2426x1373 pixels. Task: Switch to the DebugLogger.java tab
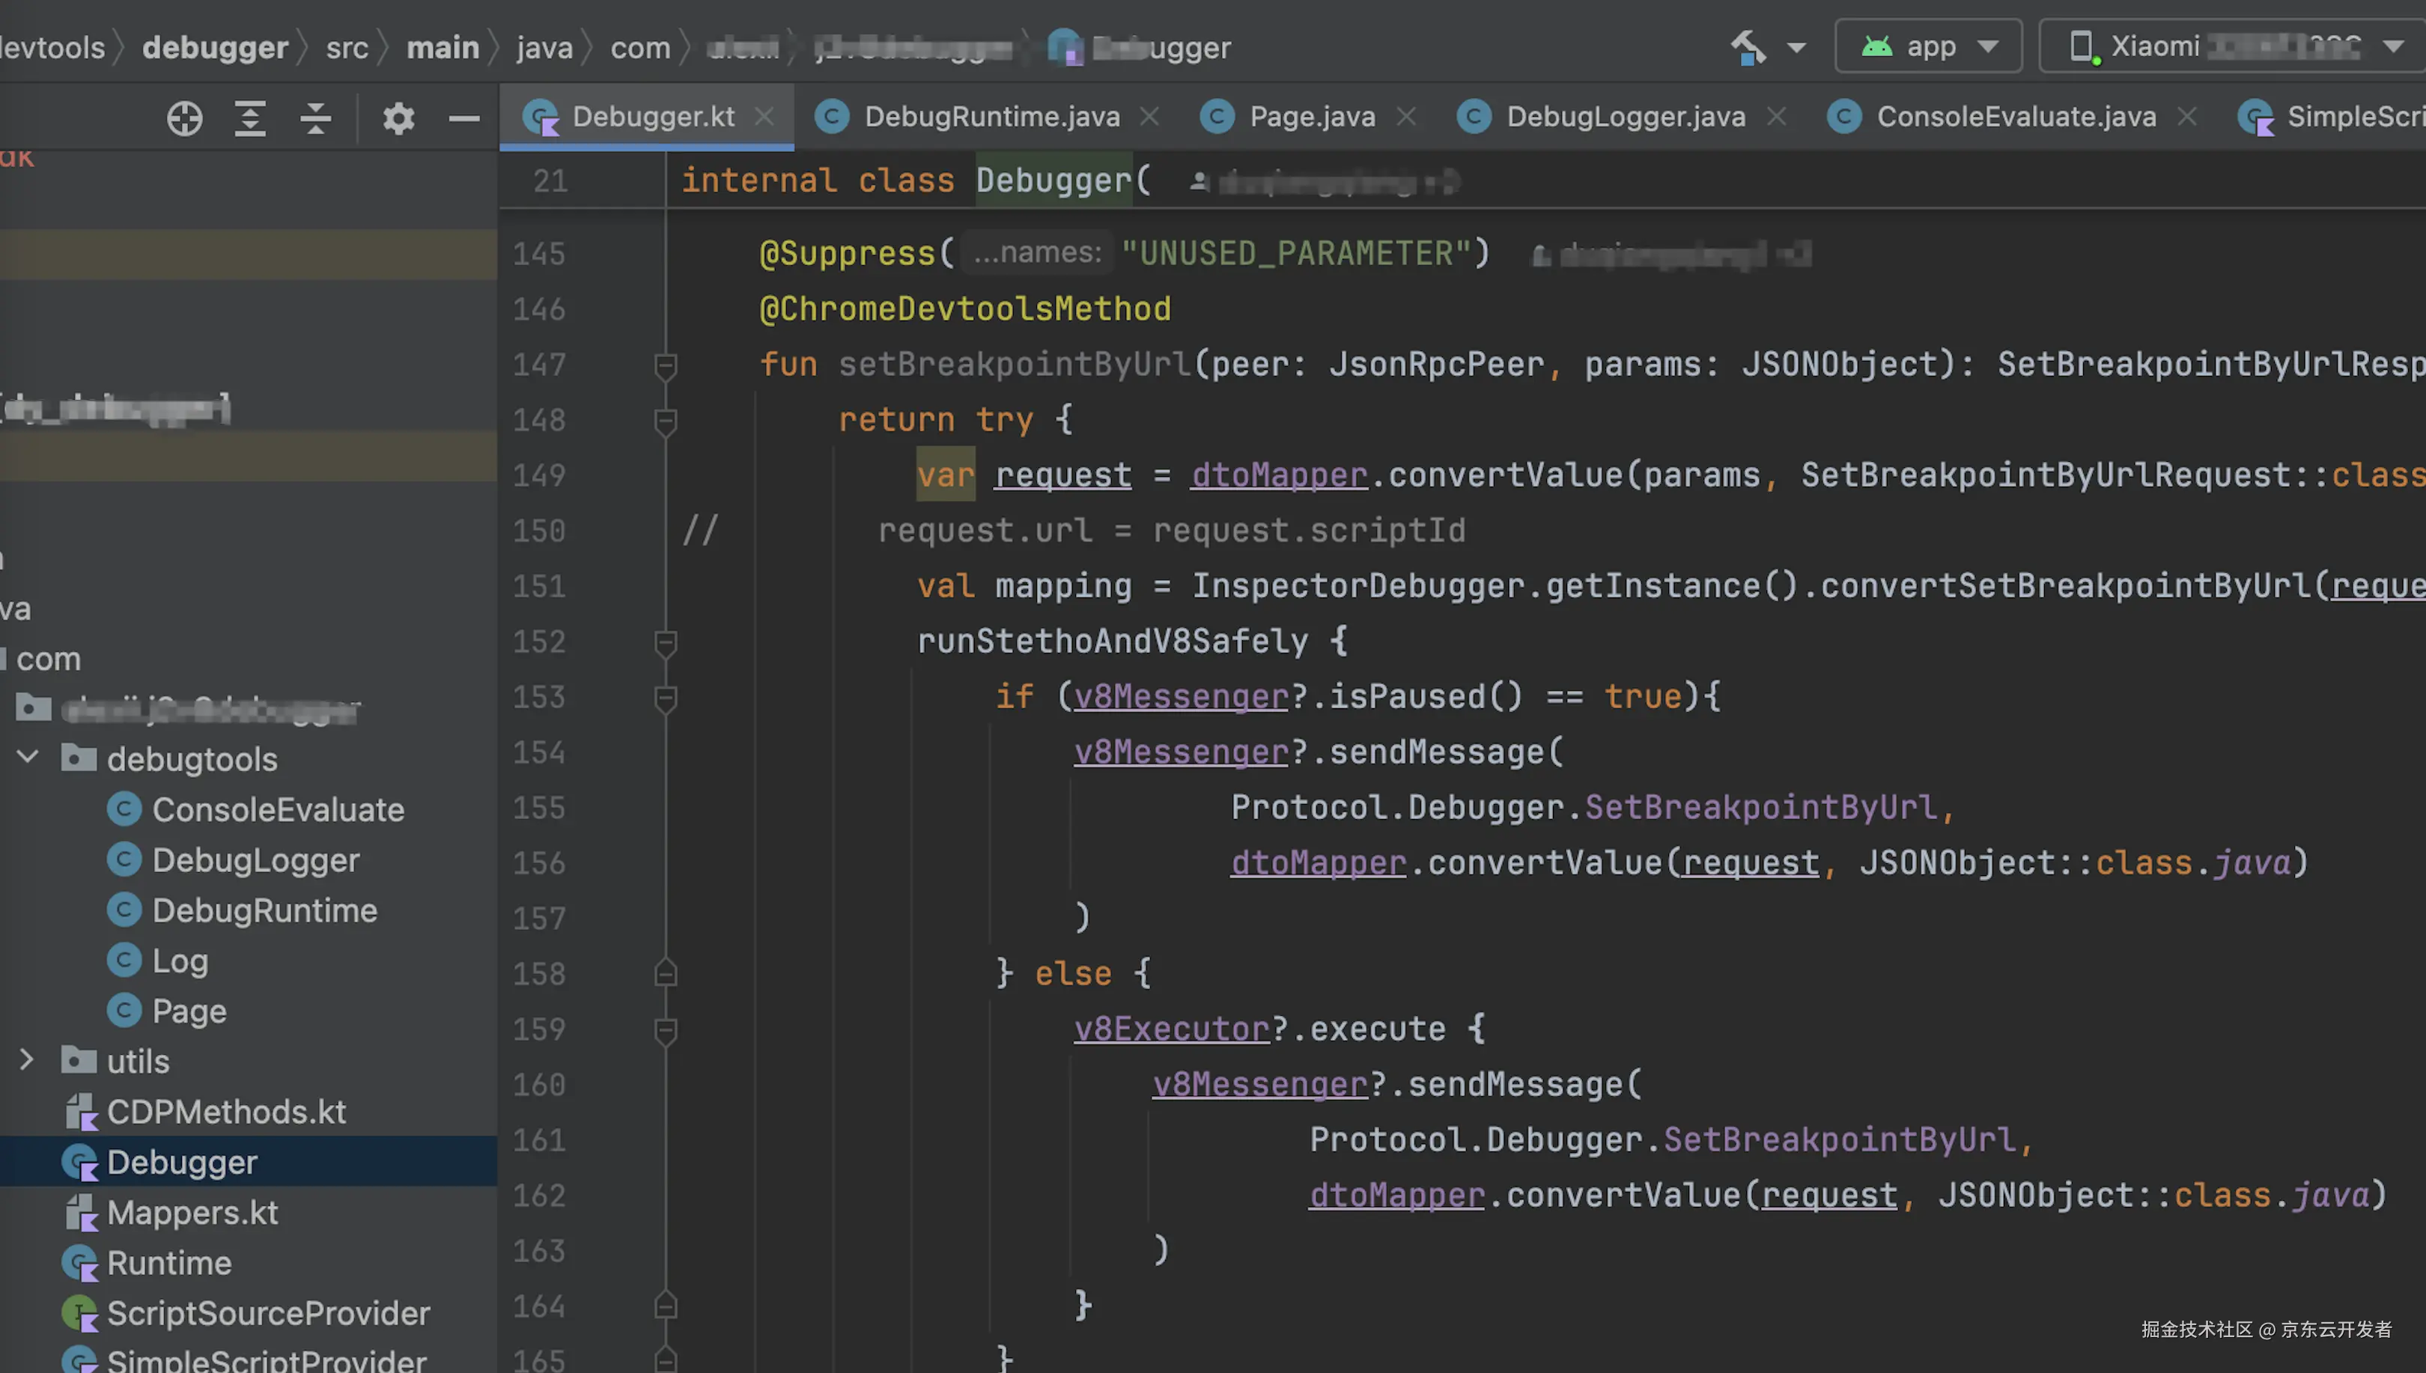[x=1625, y=116]
